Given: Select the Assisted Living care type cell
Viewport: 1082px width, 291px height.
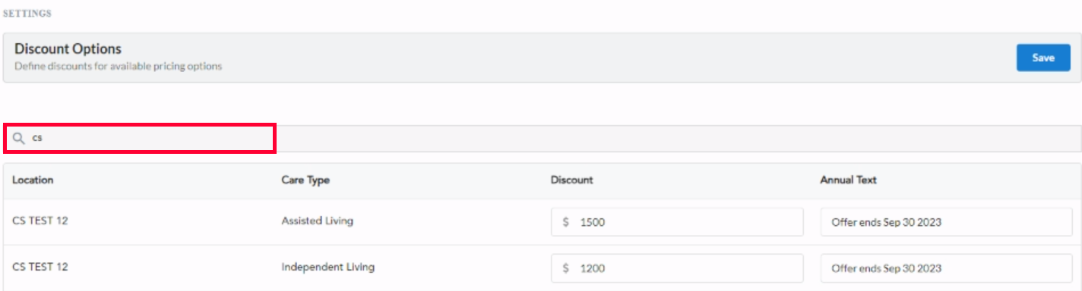Looking at the screenshot, I should (x=318, y=221).
